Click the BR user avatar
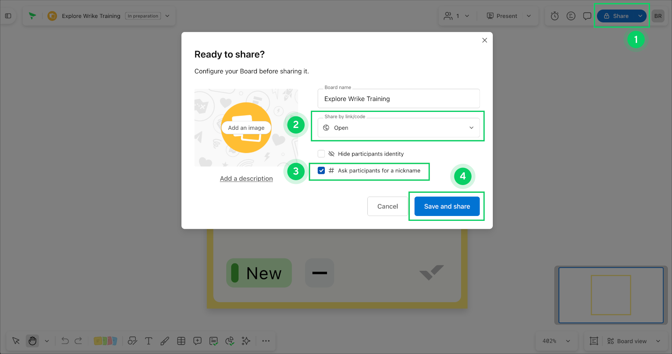This screenshot has height=354, width=672. click(x=658, y=16)
